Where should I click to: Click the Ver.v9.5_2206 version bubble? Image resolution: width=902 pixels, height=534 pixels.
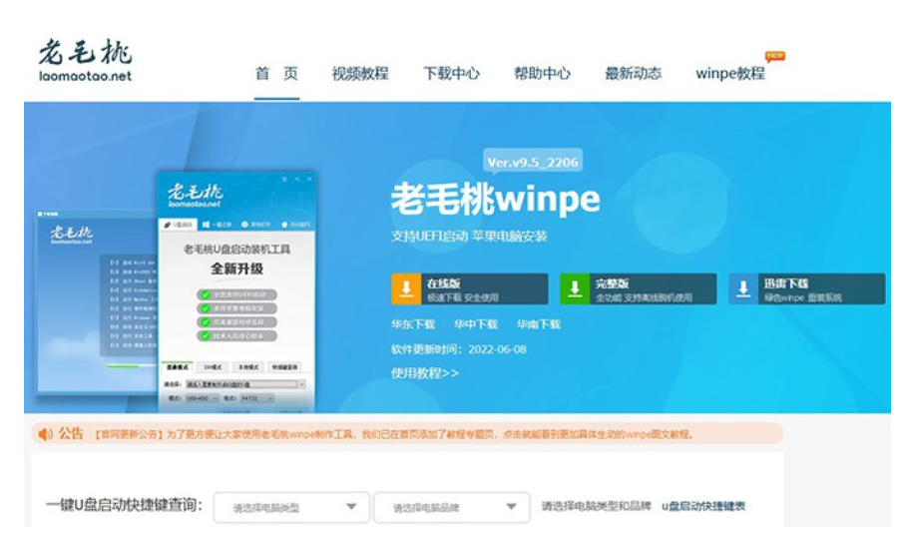(x=533, y=162)
